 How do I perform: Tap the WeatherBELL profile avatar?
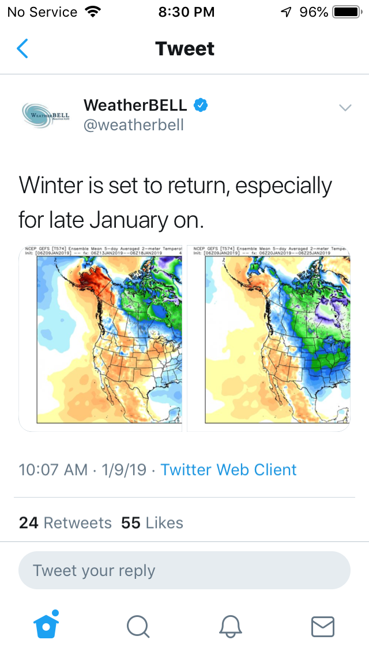pyautogui.click(x=46, y=115)
